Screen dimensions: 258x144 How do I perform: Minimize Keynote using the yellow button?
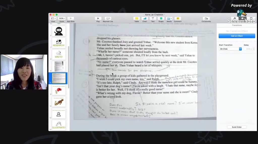tap(53, 15)
